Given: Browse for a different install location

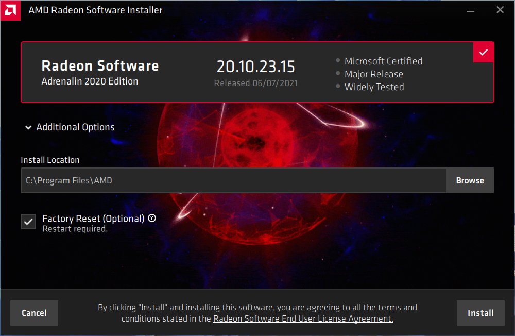Looking at the screenshot, I should coord(470,180).
